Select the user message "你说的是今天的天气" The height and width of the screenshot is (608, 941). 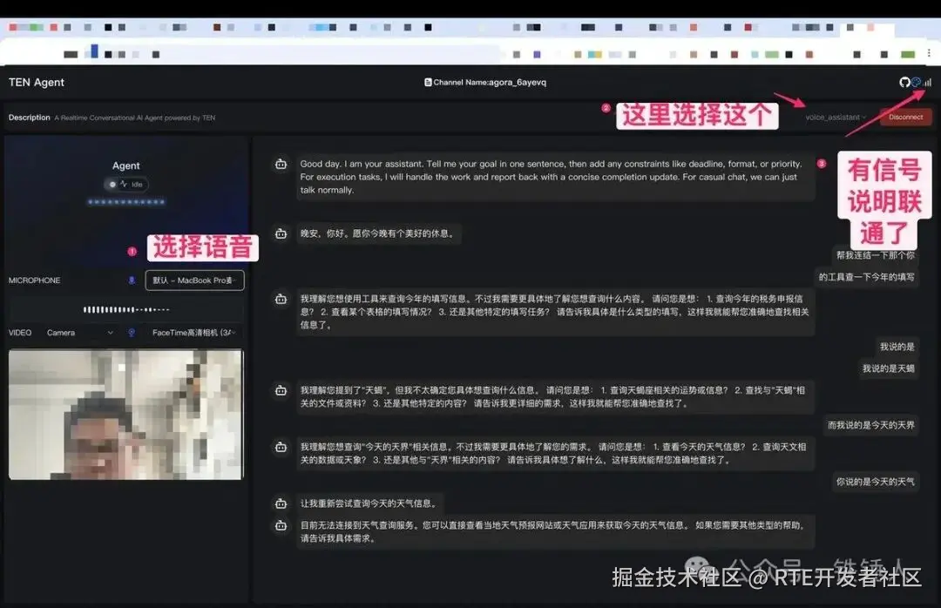(875, 482)
